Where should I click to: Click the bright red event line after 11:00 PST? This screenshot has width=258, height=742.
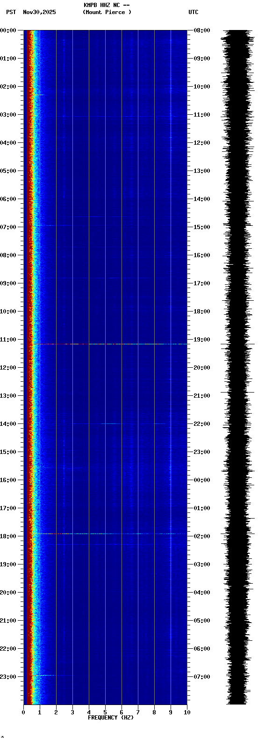tap(110, 344)
